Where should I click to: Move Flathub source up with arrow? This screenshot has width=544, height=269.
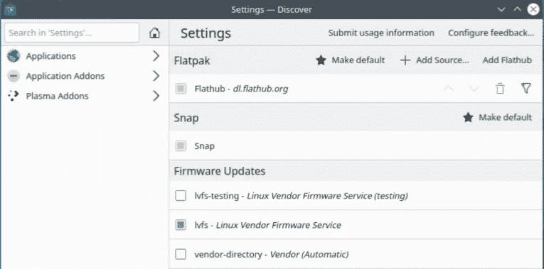point(448,89)
